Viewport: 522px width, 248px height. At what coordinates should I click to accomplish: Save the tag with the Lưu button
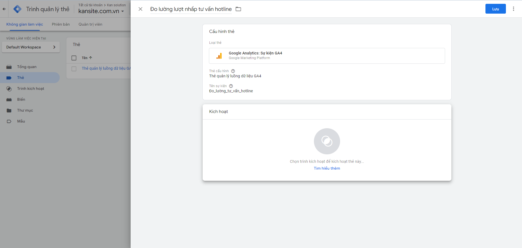[496, 9]
